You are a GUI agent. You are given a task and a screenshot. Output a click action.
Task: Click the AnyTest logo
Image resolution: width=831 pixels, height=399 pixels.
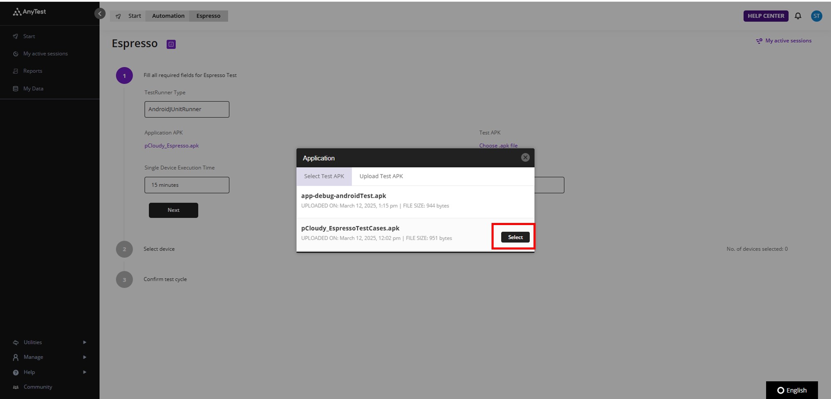[30, 12]
